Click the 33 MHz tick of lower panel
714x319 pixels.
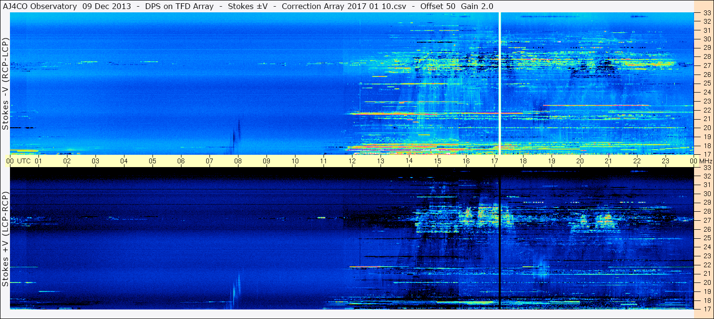[x=706, y=168]
